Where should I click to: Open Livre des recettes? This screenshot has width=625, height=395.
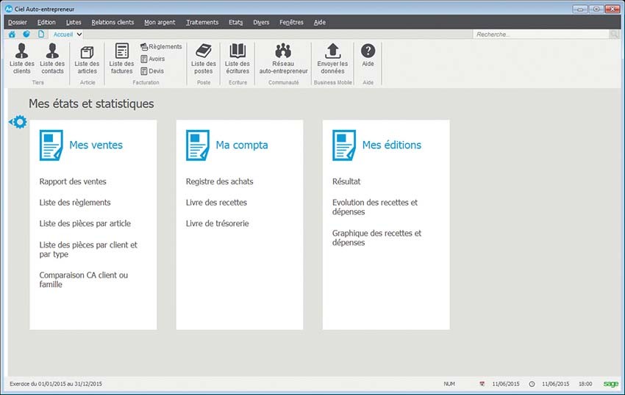[216, 203]
